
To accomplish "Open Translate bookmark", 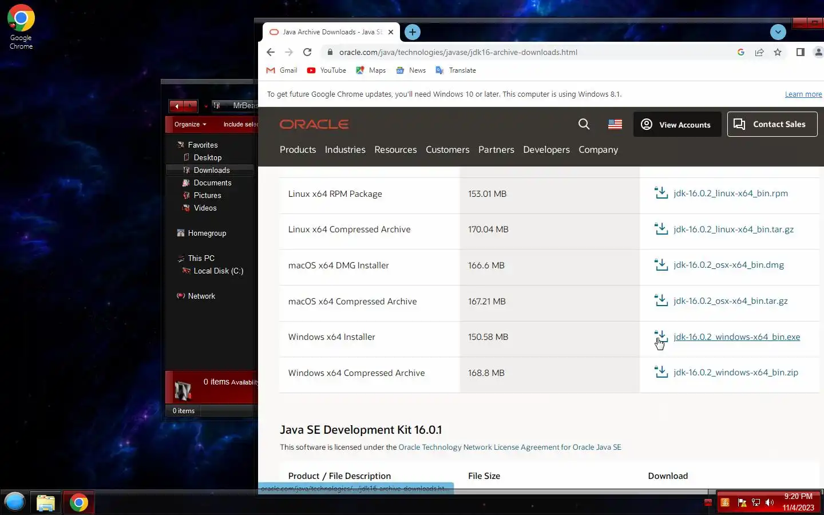I will point(456,70).
